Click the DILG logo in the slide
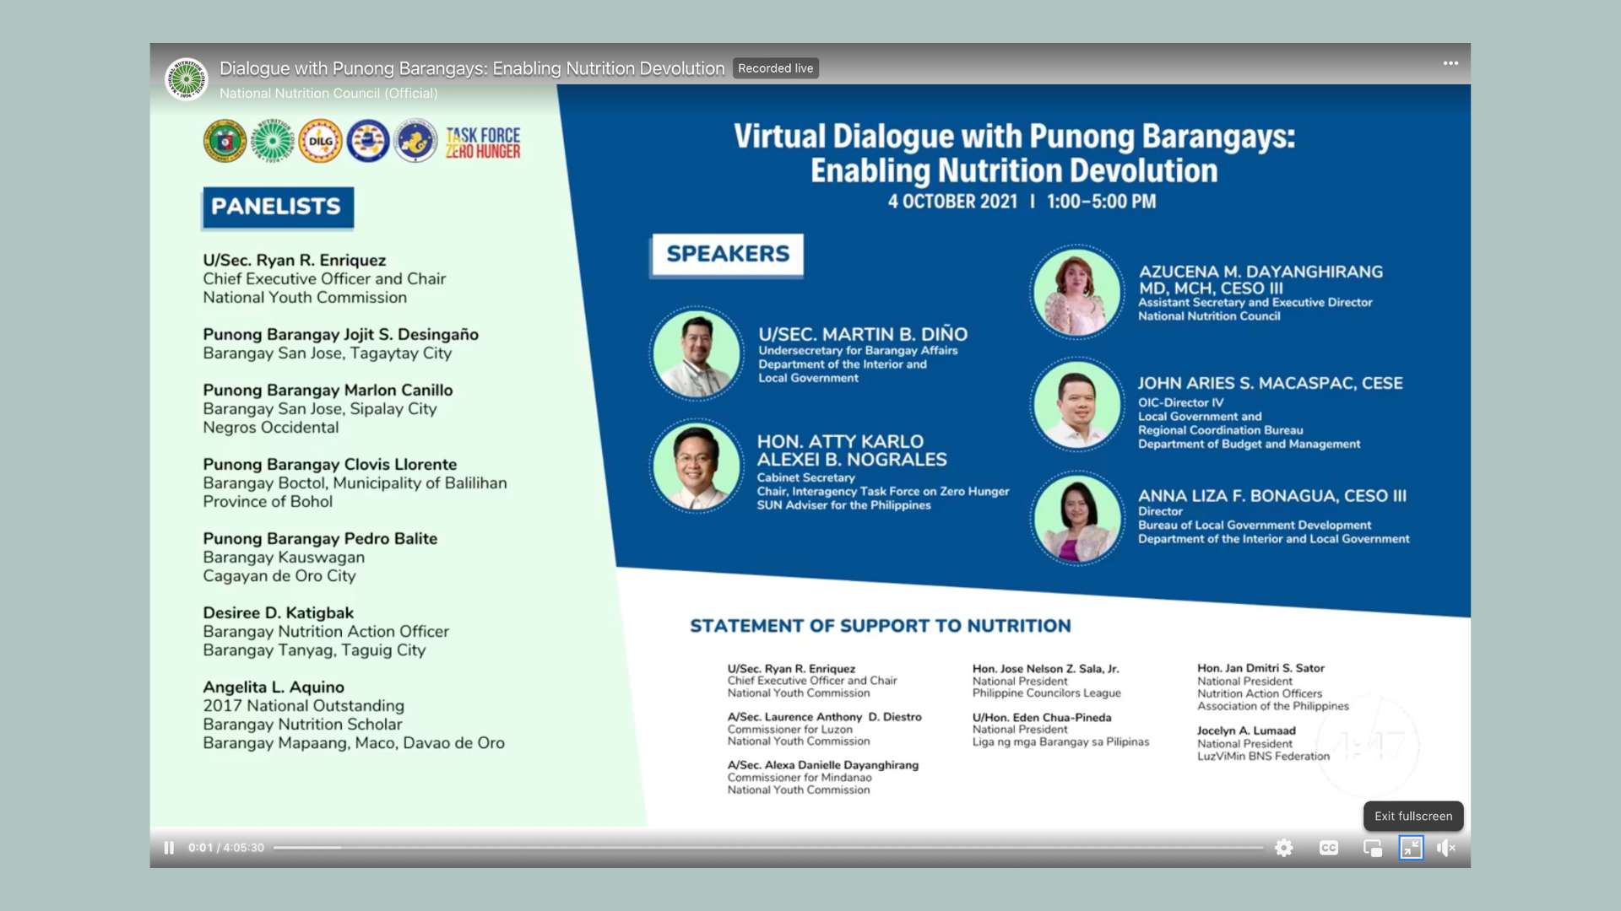The image size is (1621, 911). [x=321, y=141]
